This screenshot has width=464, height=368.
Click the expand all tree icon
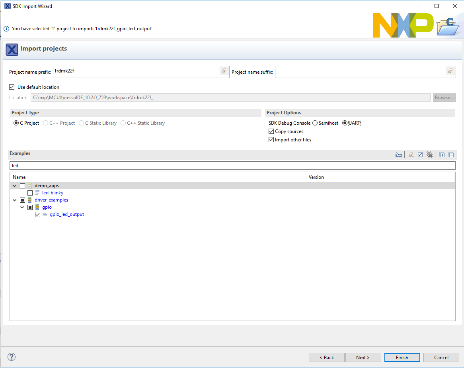tap(442, 155)
